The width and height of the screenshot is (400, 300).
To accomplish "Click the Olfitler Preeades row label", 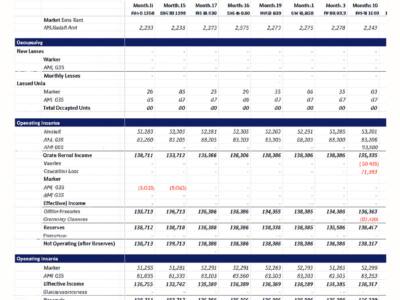I will (62, 212).
